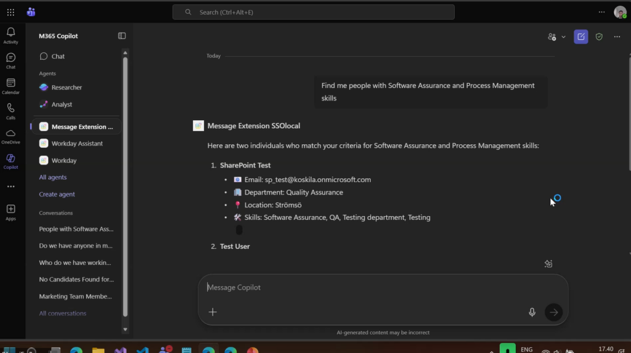Click the Create agent link
Image resolution: width=631 pixels, height=353 pixels.
point(57,194)
